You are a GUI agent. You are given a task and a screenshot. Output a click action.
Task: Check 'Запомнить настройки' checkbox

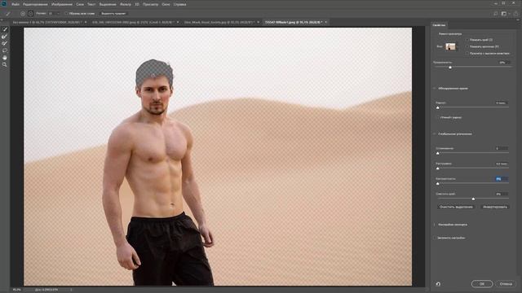tap(435, 238)
